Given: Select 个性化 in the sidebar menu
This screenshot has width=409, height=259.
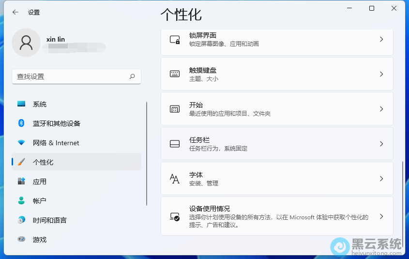Looking at the screenshot, I should [43, 162].
